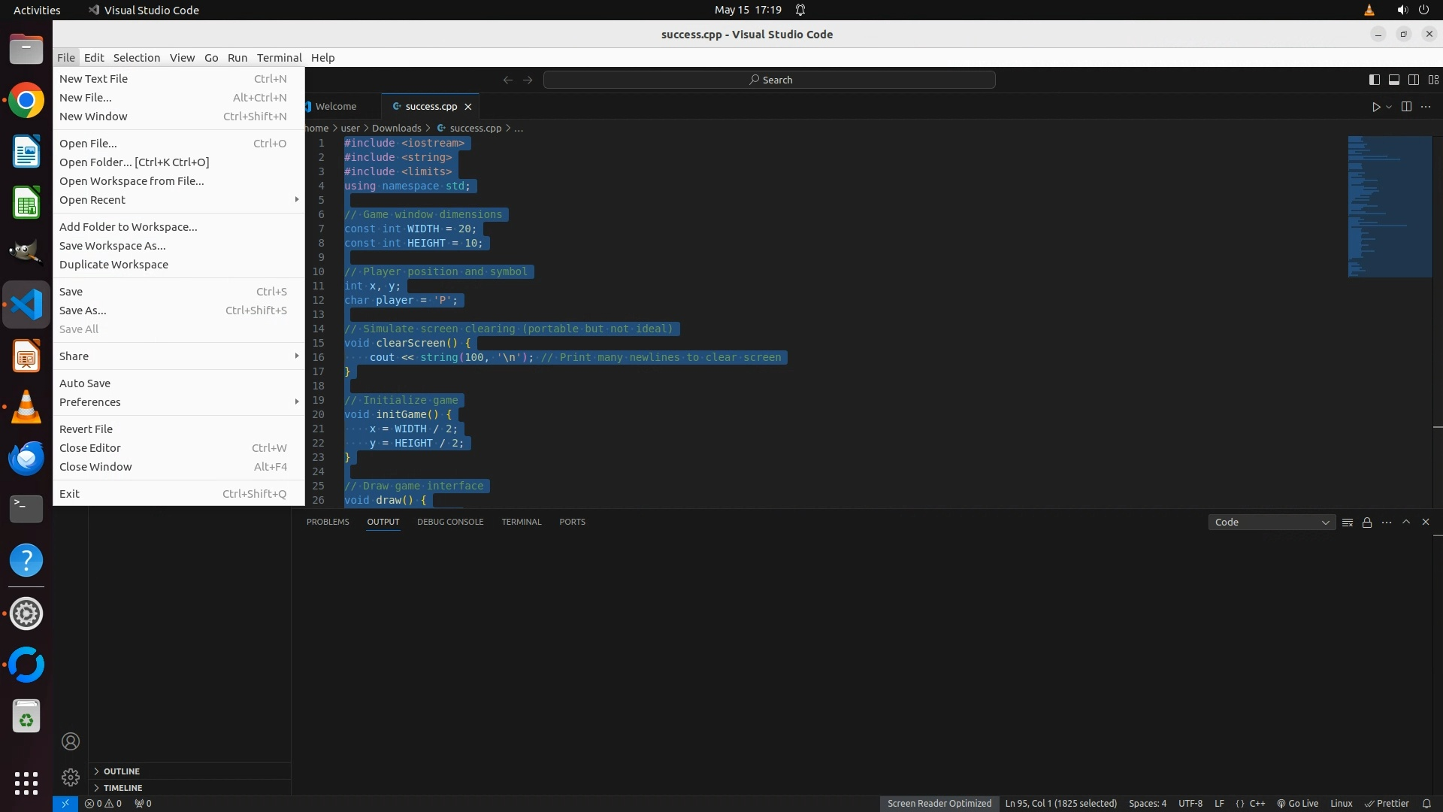Click the Customize Layout icon
Screen dimensions: 1443x812
pyautogui.click(x=1433, y=80)
